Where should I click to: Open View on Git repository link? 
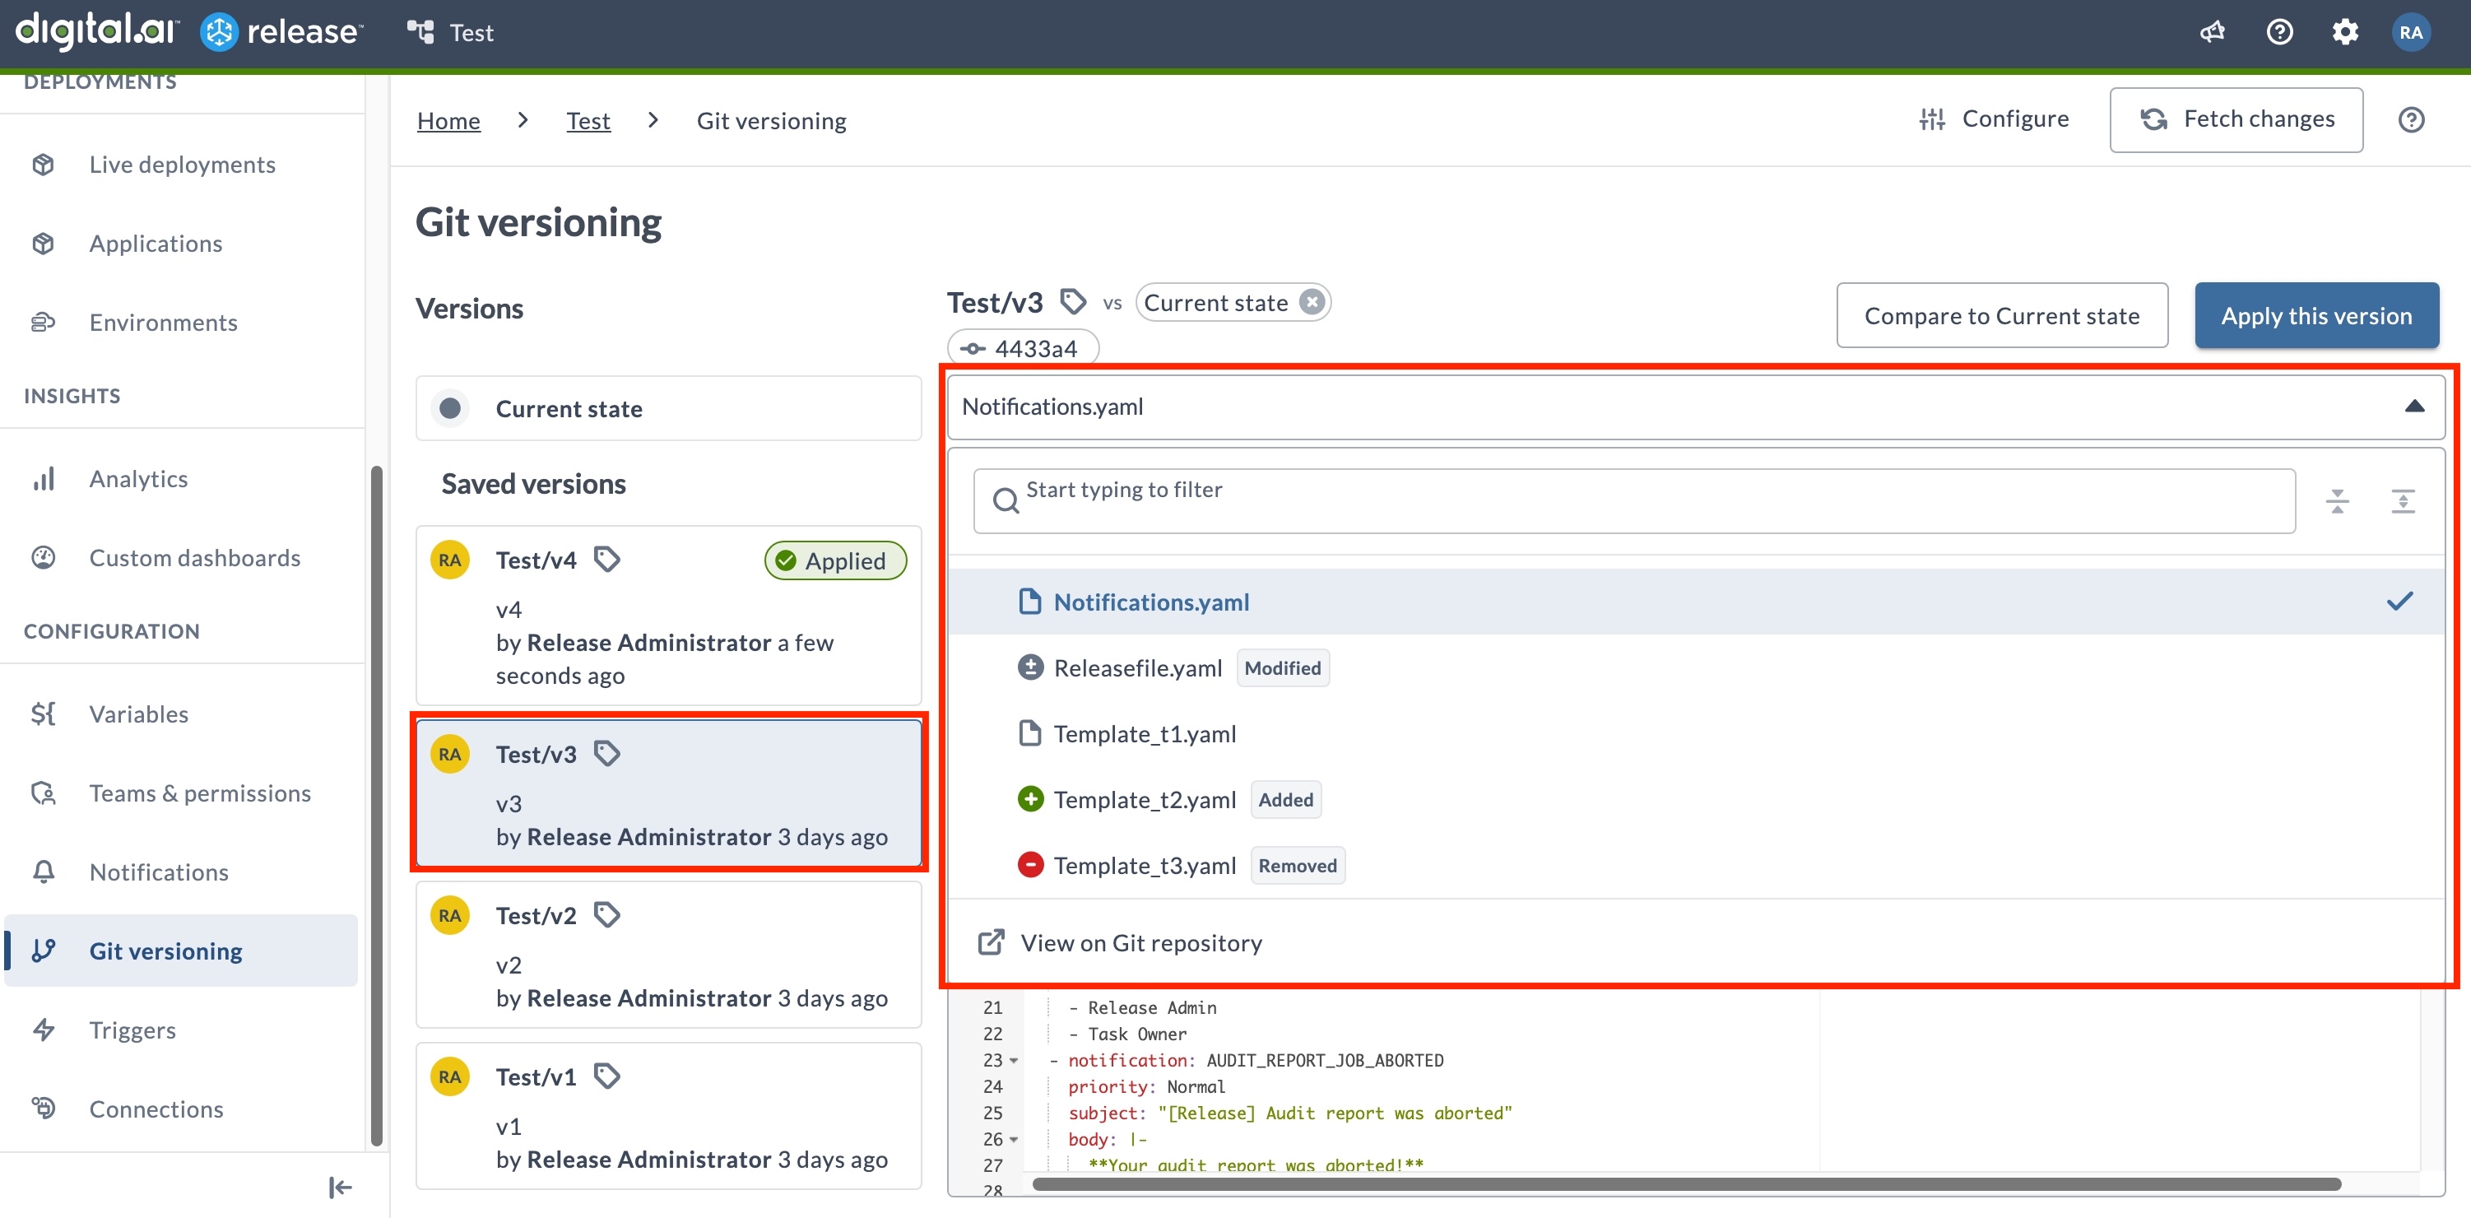(x=1140, y=943)
